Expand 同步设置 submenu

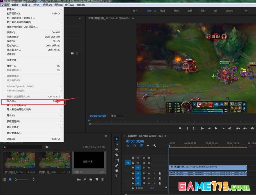[x=32, y=60]
